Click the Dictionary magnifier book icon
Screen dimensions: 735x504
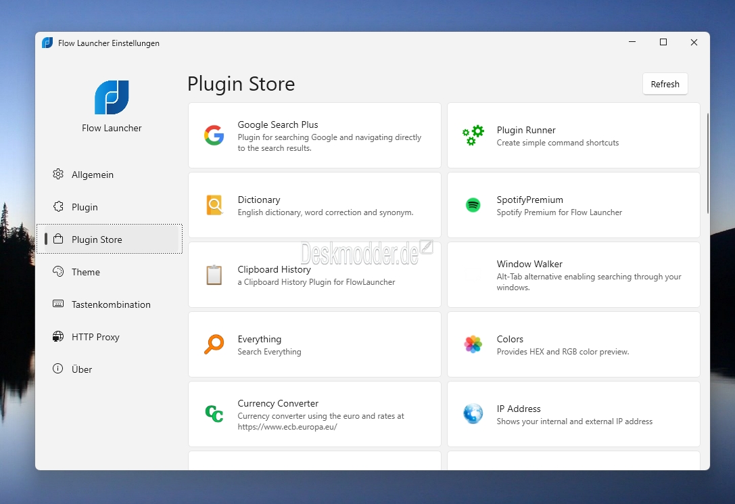click(x=214, y=205)
